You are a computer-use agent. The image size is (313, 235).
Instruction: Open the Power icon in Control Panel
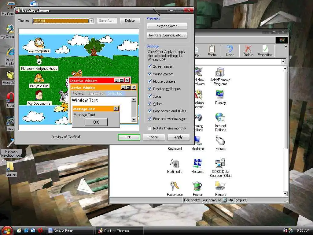click(x=197, y=189)
